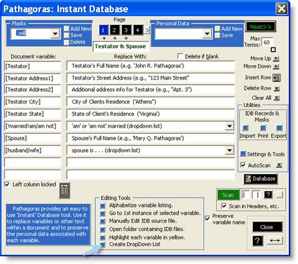The width and height of the screenshot is (298, 264).
Task: Click the Delete Row icon
Action: [277, 89]
